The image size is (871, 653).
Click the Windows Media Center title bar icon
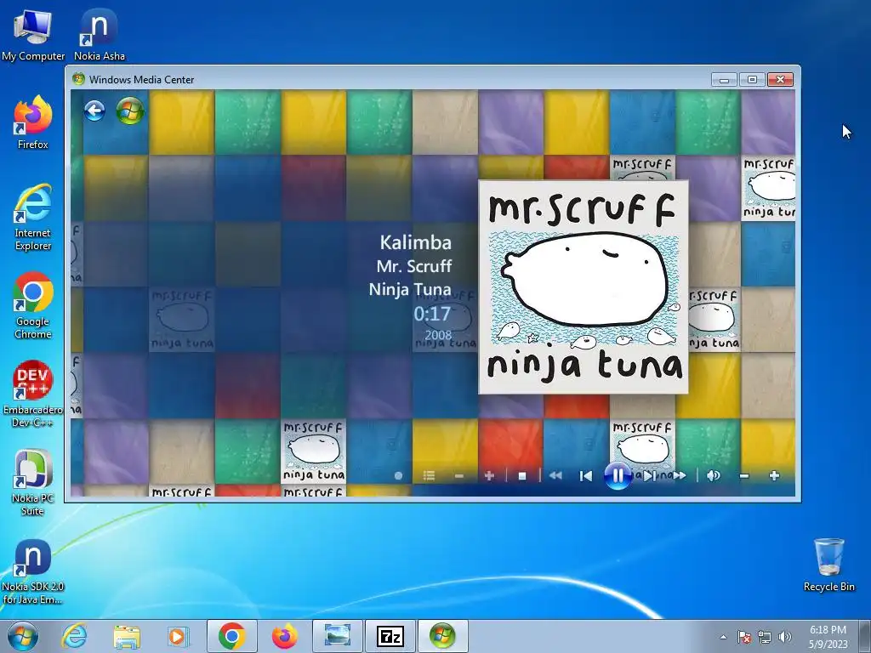click(78, 79)
